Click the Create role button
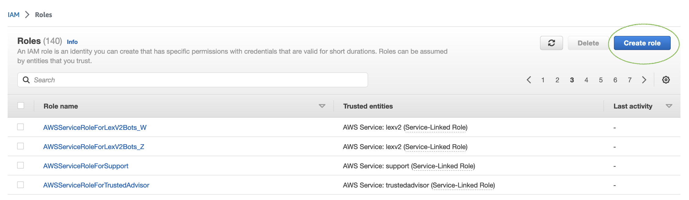689x200 pixels. click(x=642, y=43)
